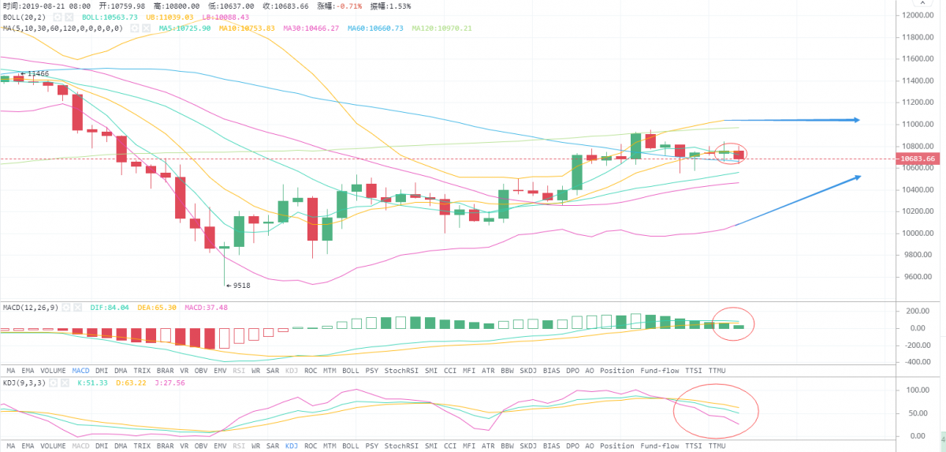Select the TRIX tab under MACD panel

coord(140,370)
